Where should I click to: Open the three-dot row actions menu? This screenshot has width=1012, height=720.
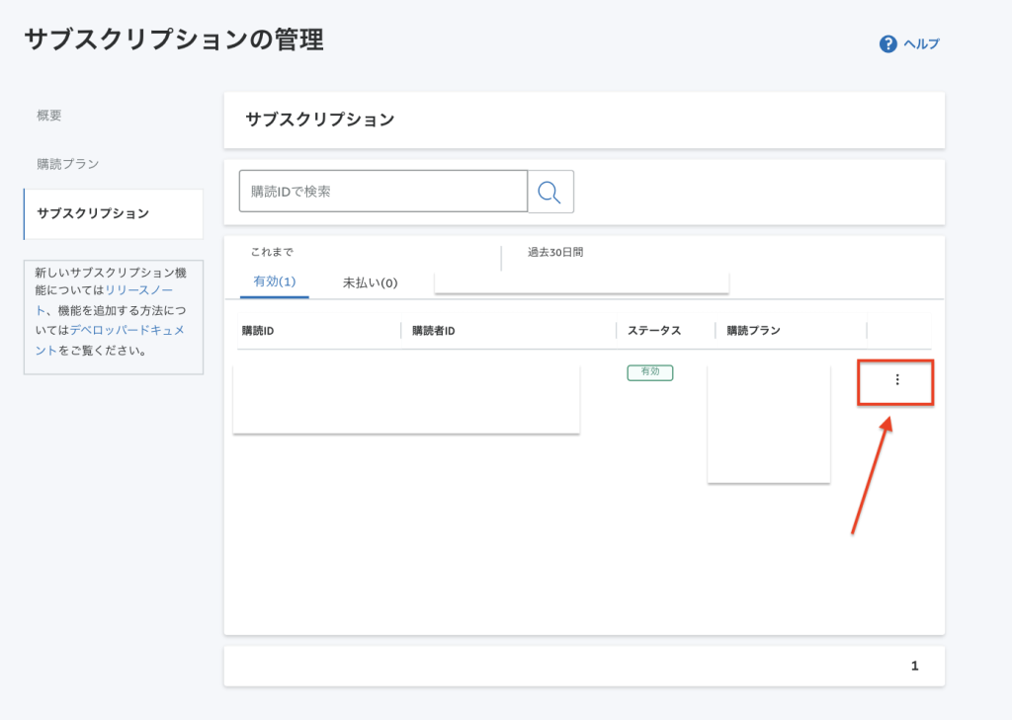(896, 380)
